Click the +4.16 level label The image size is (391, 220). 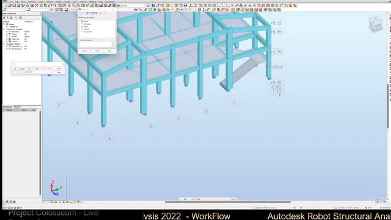(x=276, y=51)
